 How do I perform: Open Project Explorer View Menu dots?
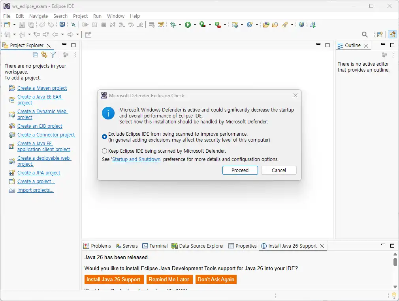[x=75, y=55]
